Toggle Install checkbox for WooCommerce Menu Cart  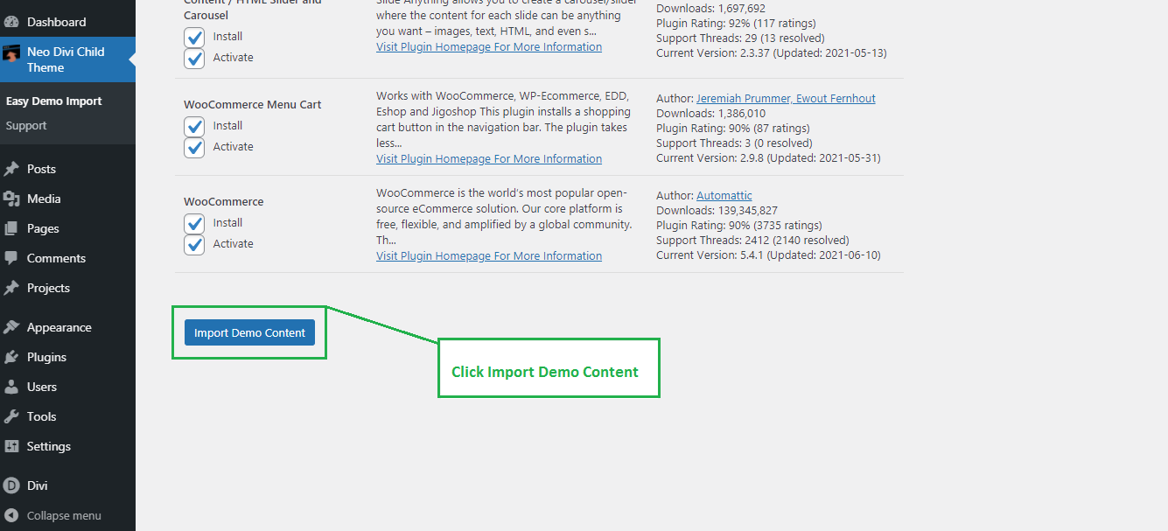click(x=194, y=127)
